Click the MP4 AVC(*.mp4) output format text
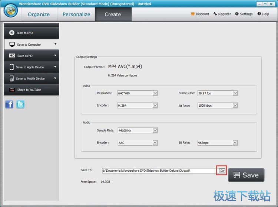Image resolution: width=278 pixels, height=207 pixels. point(125,67)
